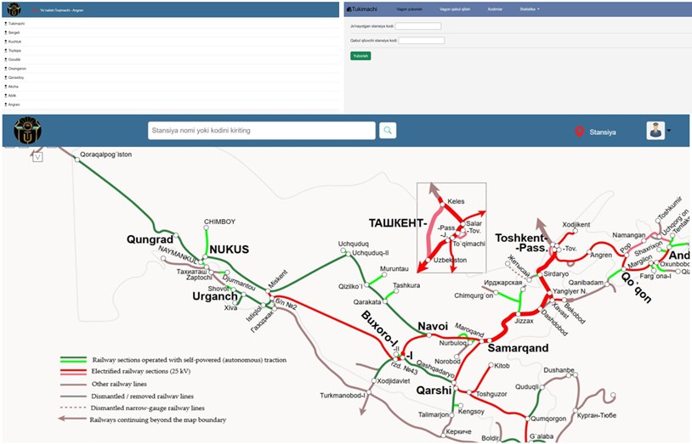
Task: Open the Xodimlar menu item
Action: pyautogui.click(x=495, y=9)
